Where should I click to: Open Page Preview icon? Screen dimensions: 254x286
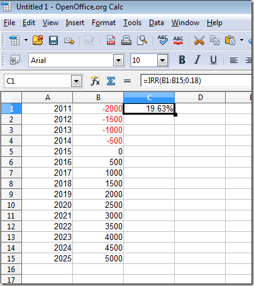[x=142, y=40]
